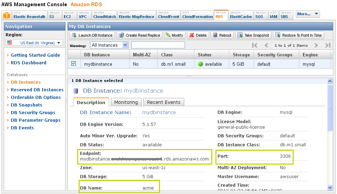
Task: Click Master Username value awsuser
Action: (x=289, y=177)
